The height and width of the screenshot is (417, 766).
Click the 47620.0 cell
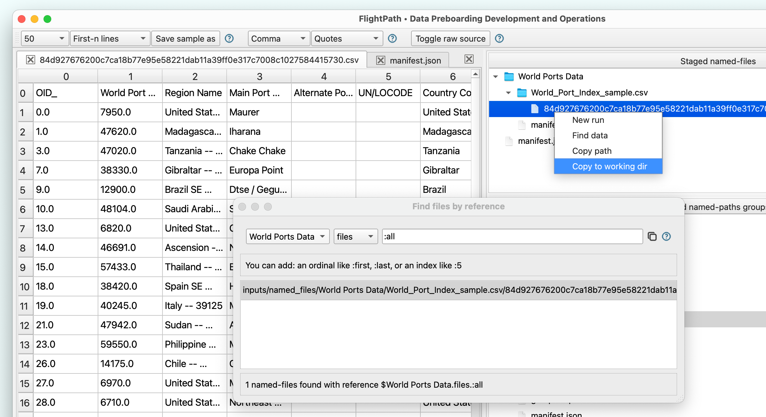pos(130,132)
